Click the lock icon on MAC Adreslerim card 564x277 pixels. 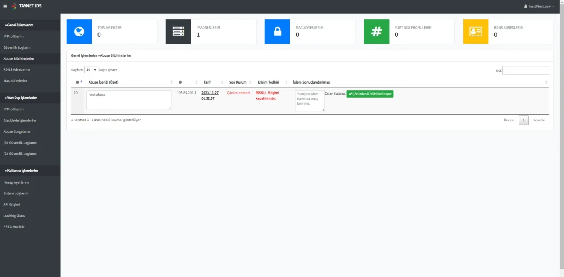pos(277,32)
